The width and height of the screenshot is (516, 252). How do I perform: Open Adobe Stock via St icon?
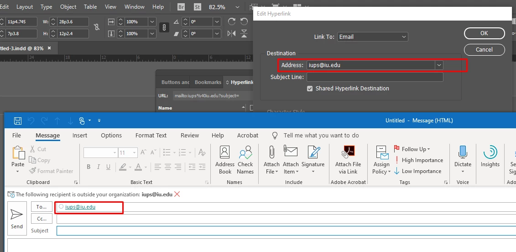[x=198, y=6]
